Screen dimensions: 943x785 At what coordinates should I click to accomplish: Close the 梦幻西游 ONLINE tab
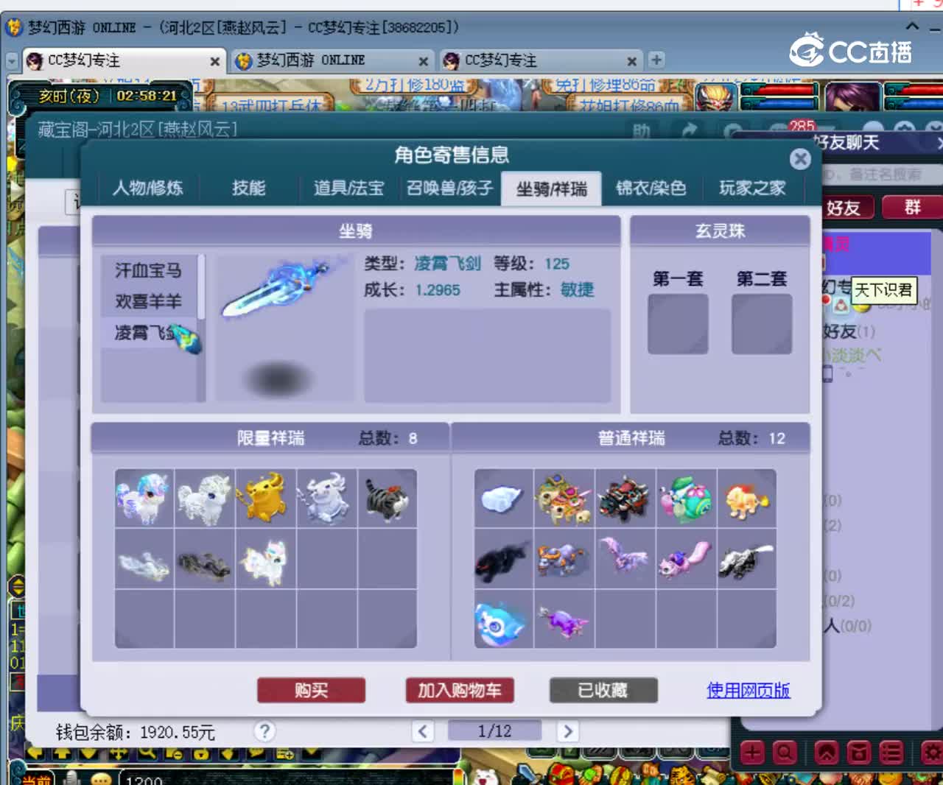pyautogui.click(x=423, y=61)
